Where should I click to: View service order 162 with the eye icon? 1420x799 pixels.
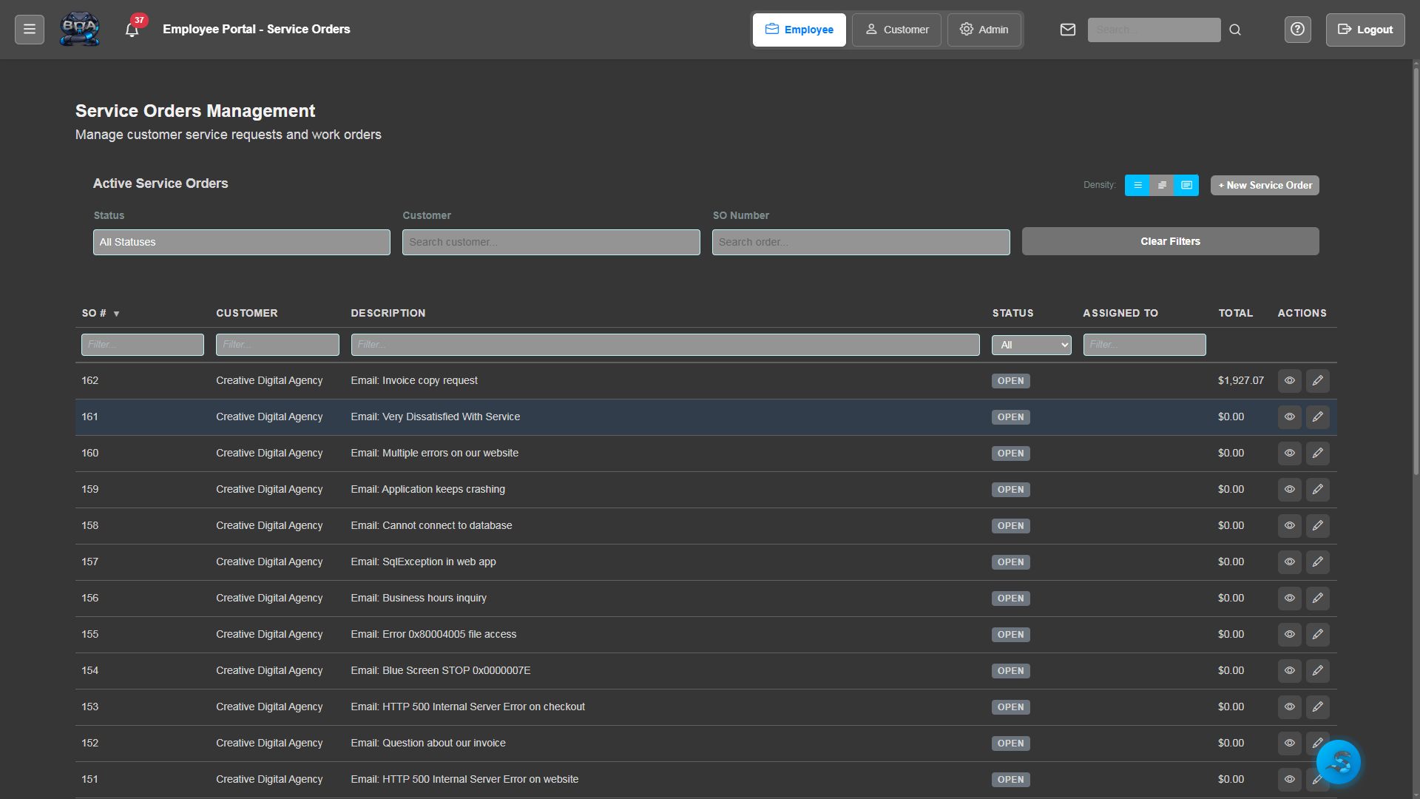pyautogui.click(x=1289, y=381)
